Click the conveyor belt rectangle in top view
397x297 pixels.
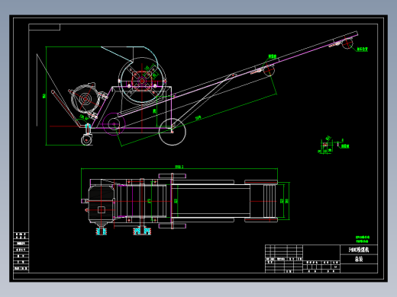coord(211,201)
